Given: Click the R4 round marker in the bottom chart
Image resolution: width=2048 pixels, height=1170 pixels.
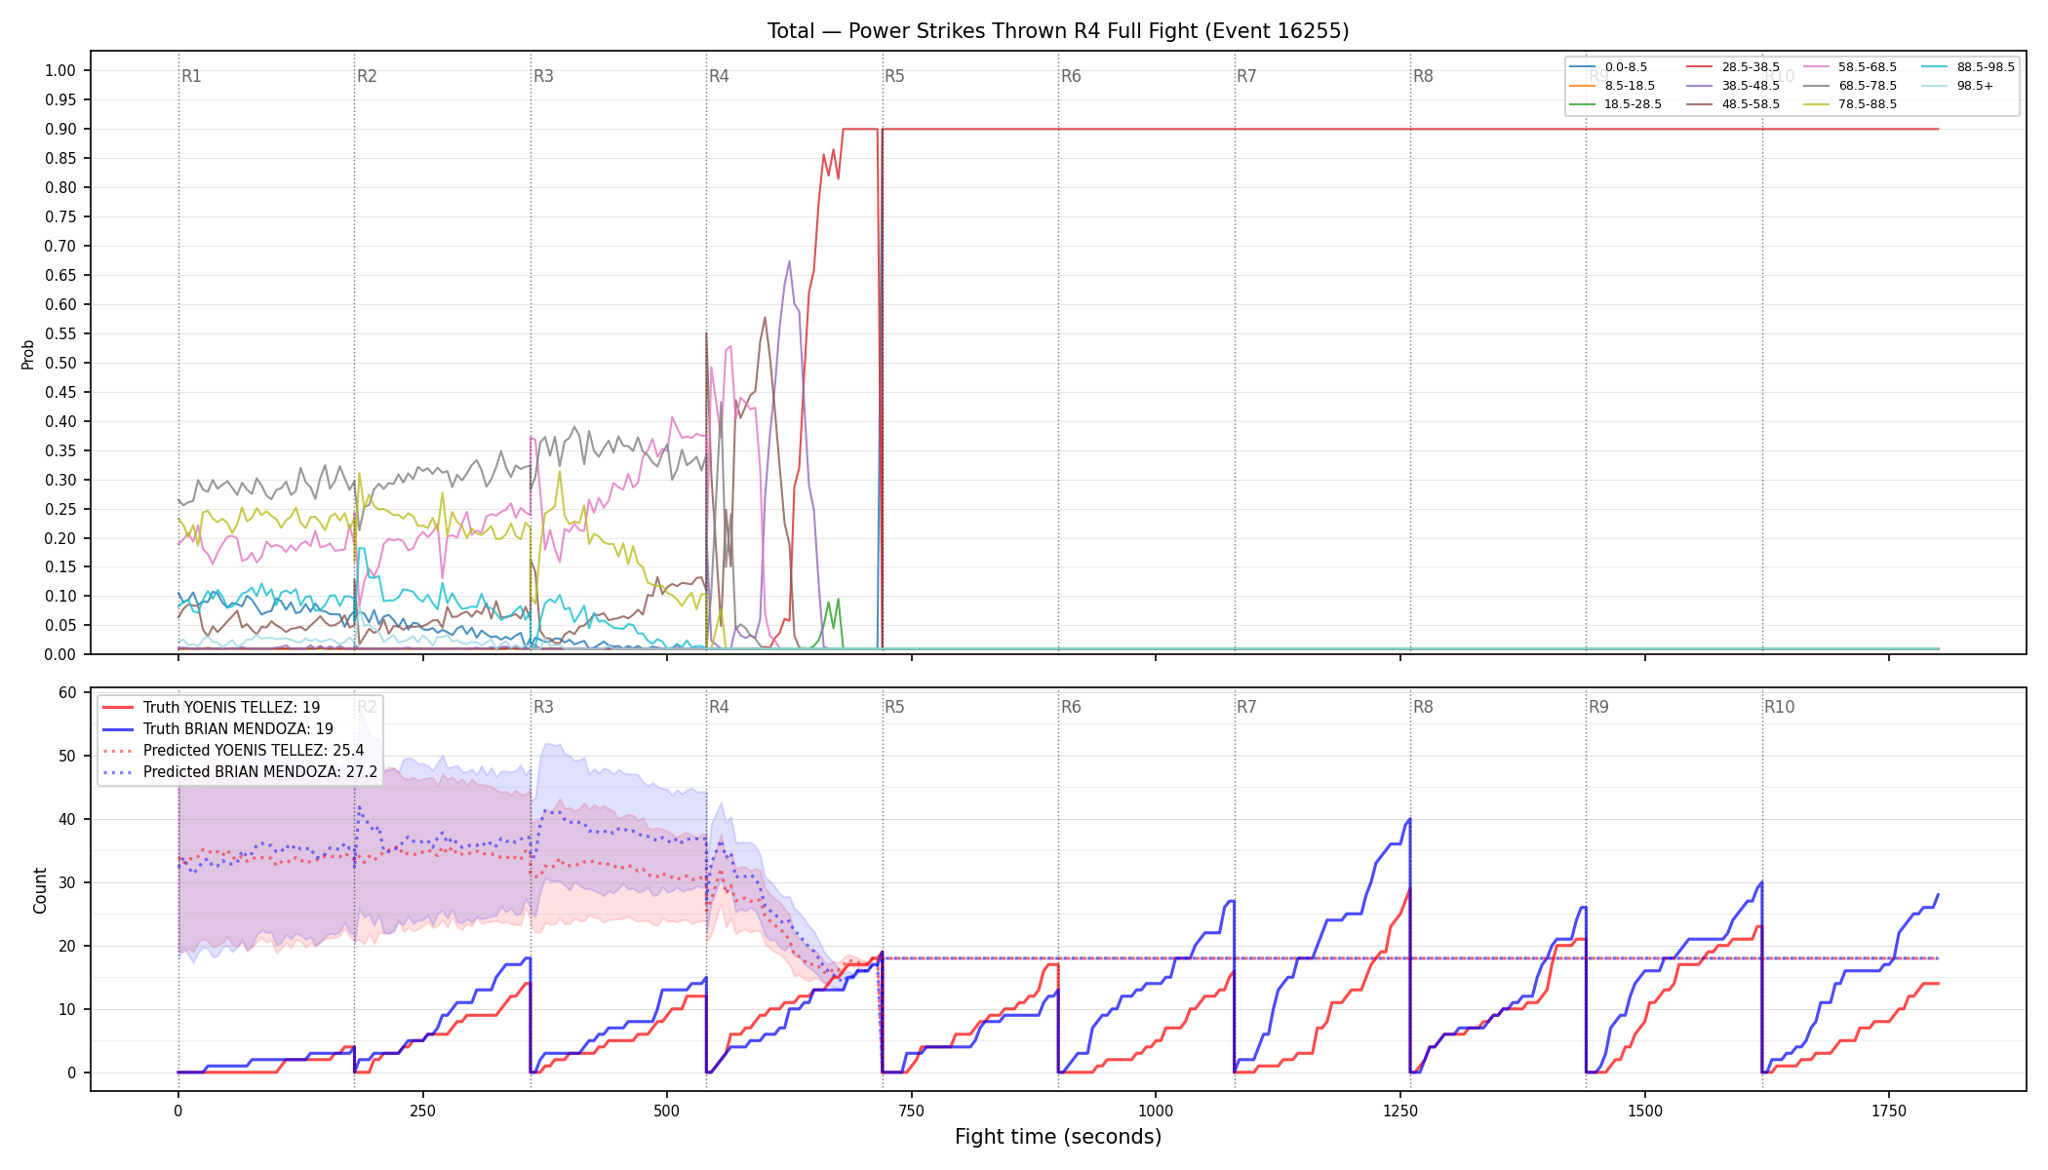Looking at the screenshot, I should click(719, 707).
